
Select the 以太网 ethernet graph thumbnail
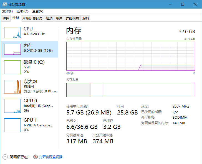[12, 87]
